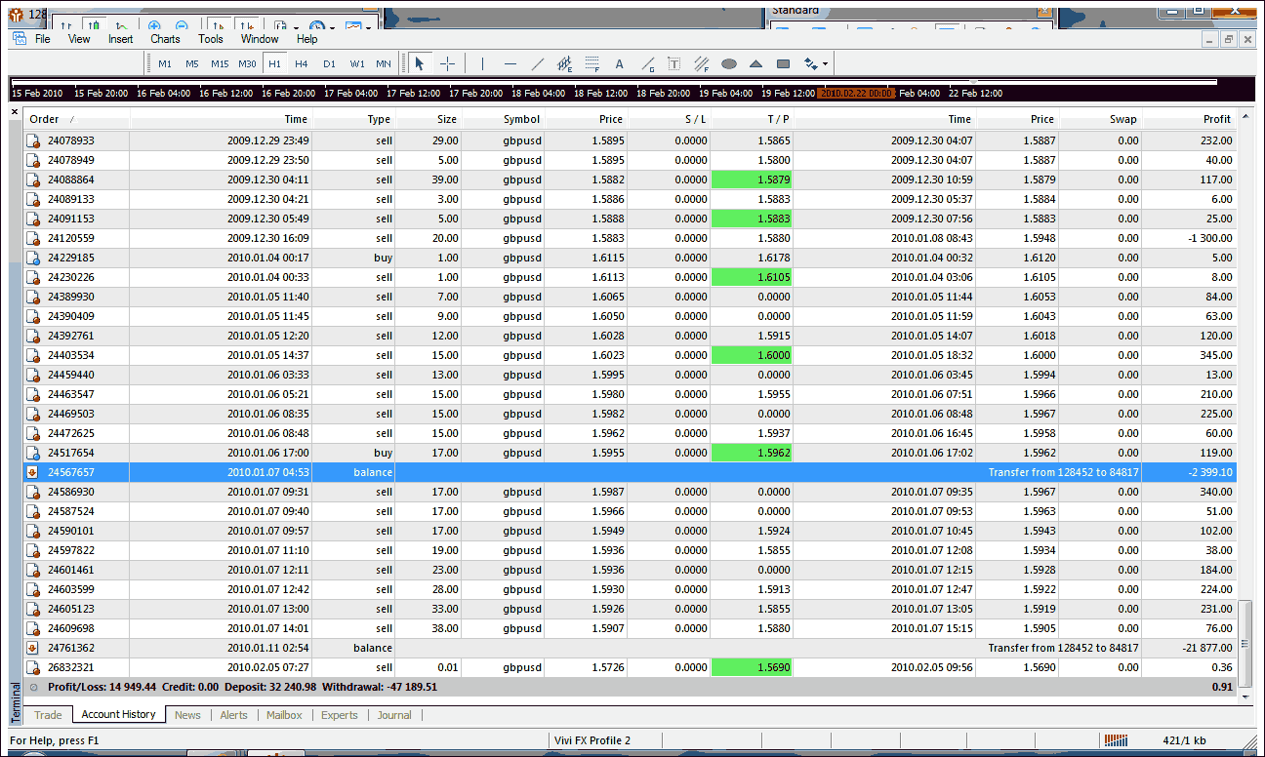This screenshot has width=1265, height=757.
Task: Select the Text Label 'T' tool
Action: [x=674, y=64]
